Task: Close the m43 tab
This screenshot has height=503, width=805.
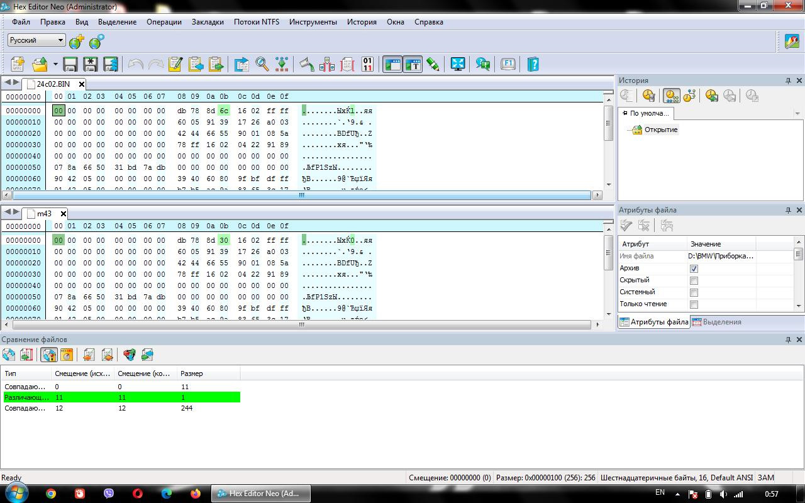Action: [63, 214]
